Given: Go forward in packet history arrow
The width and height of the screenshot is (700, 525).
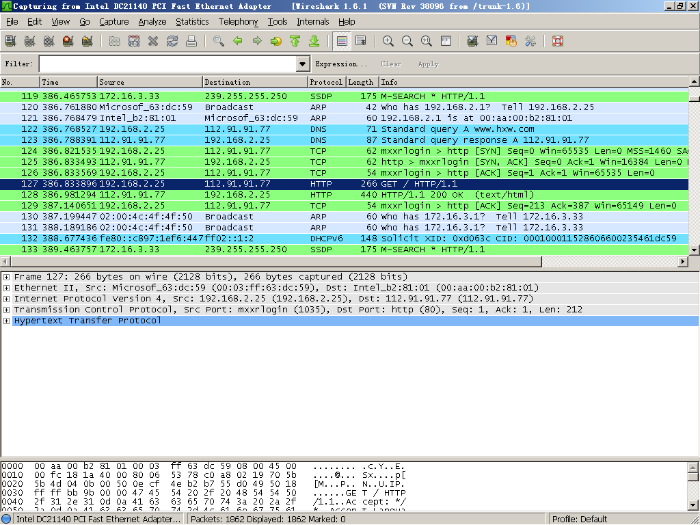Looking at the screenshot, I should [x=257, y=42].
